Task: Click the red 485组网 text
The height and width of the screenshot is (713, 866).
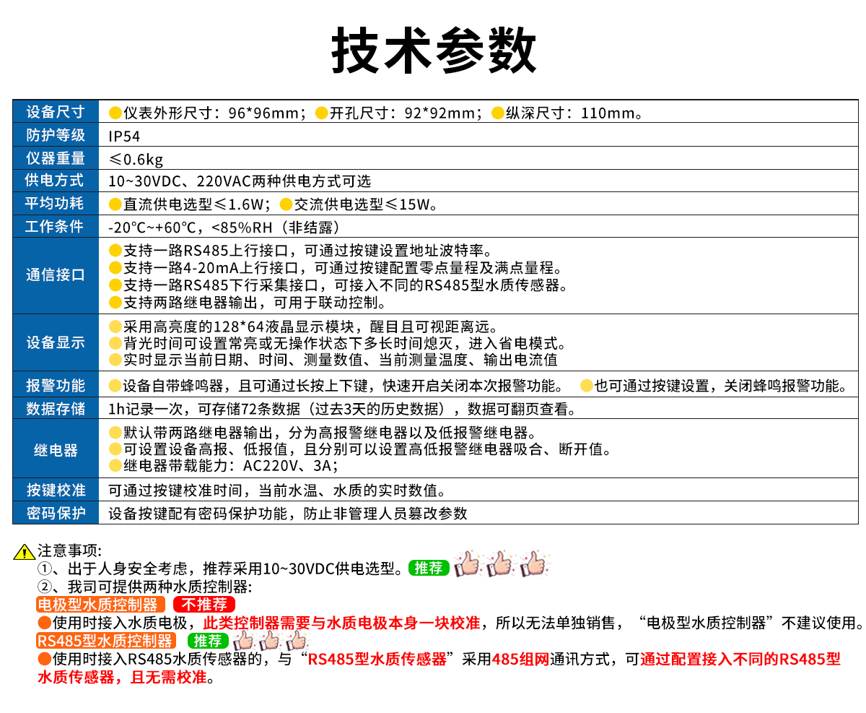Action: pos(520,659)
